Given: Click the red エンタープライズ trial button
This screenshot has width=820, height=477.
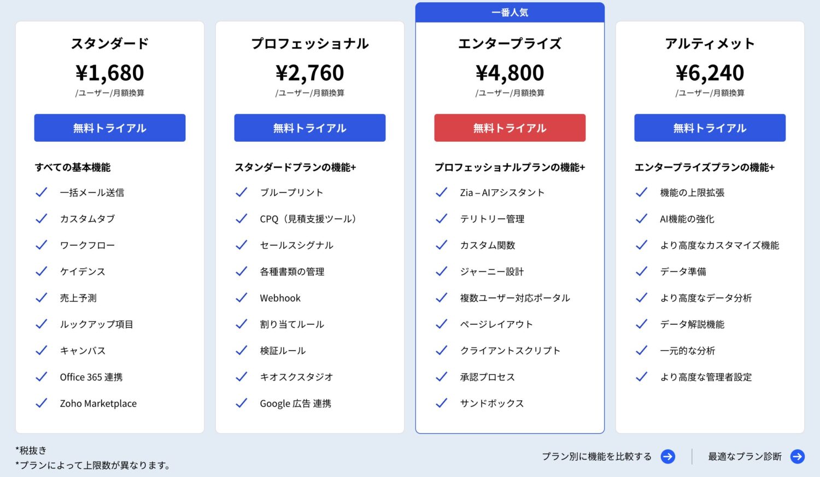Looking at the screenshot, I should point(509,127).
